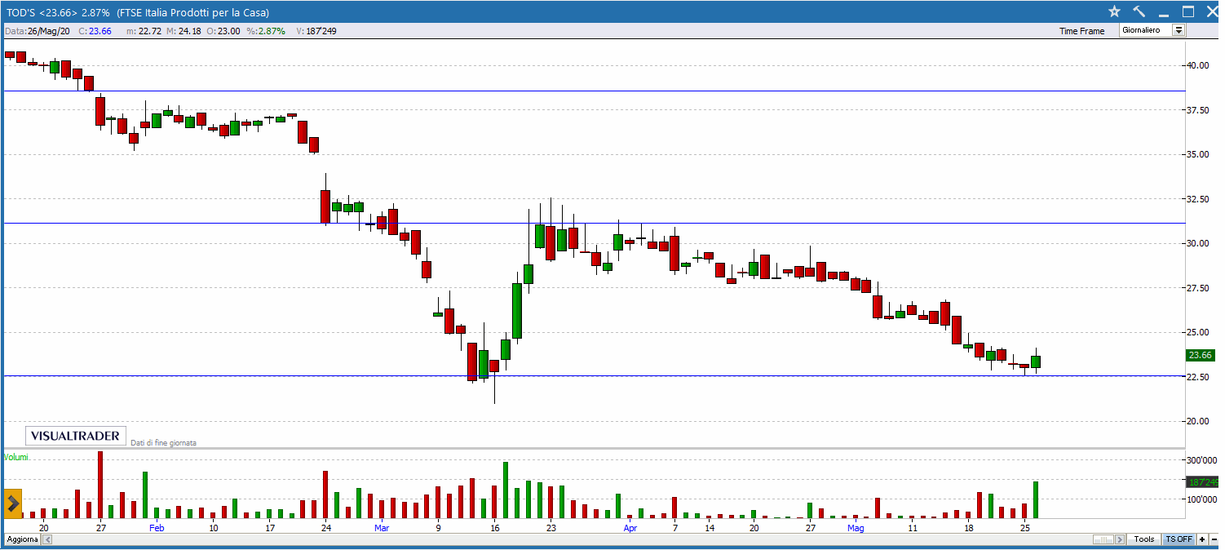This screenshot has width=1225, height=550.
Task: Click the 'Feb' month marker on time axis
Action: (157, 528)
